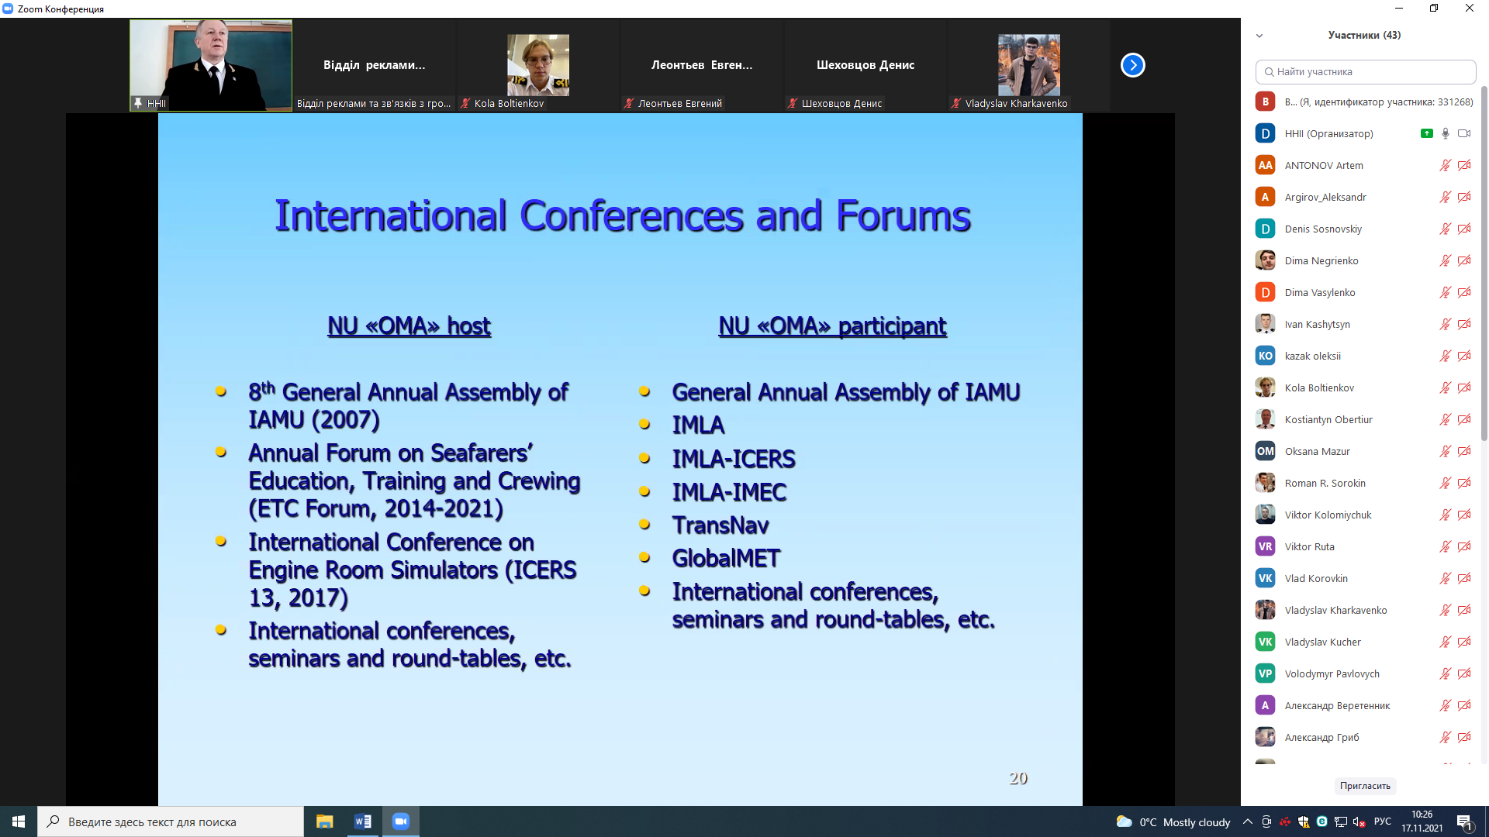1489x837 pixels.
Task: Click the participant search field
Action: (1365, 71)
